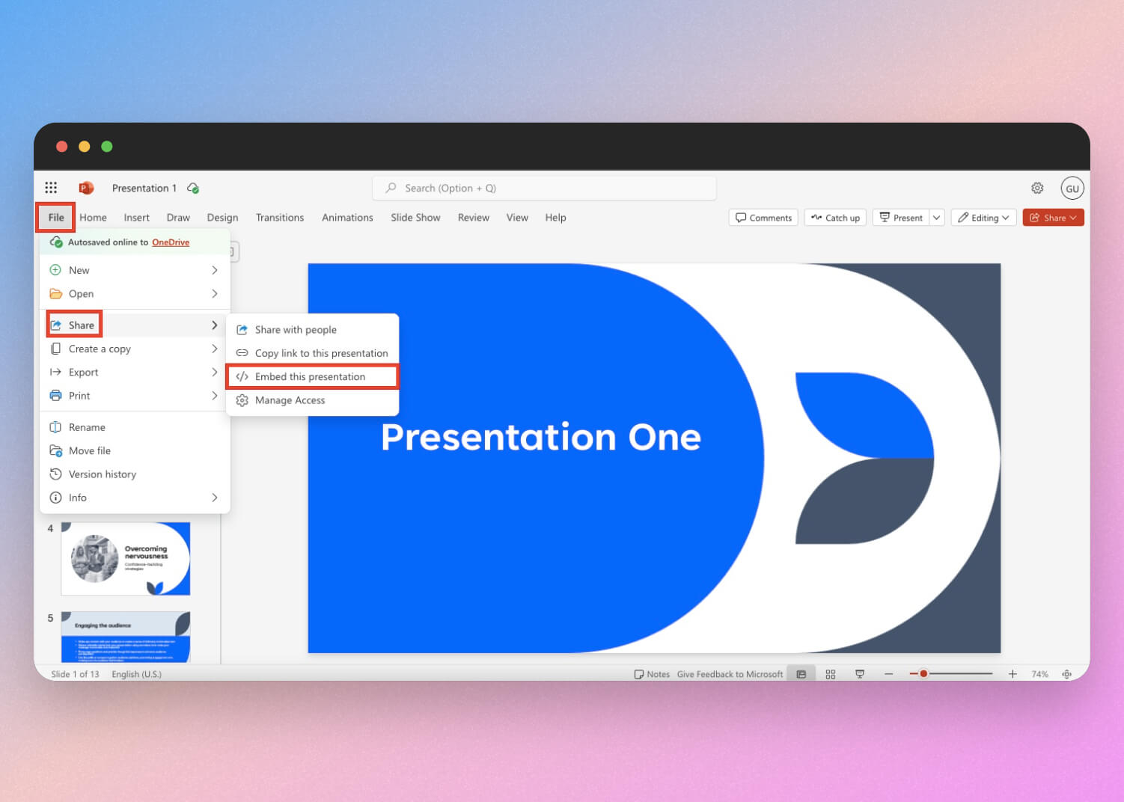Start Slide Show from status bar icon
Viewport: 1124px width, 802px height.
coord(860,674)
